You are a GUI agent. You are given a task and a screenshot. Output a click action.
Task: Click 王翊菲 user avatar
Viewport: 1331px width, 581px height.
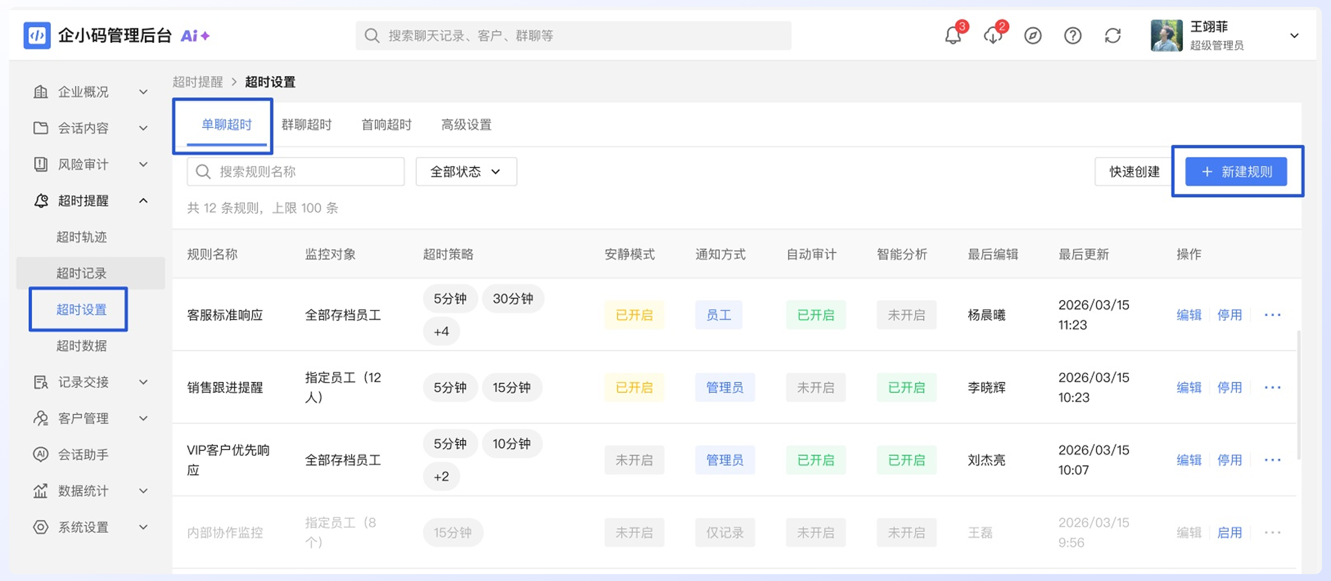click(1166, 36)
